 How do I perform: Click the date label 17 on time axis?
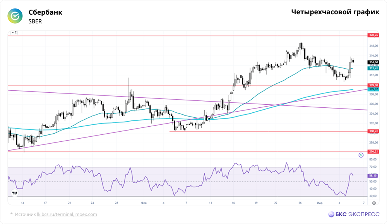click(x=45, y=203)
